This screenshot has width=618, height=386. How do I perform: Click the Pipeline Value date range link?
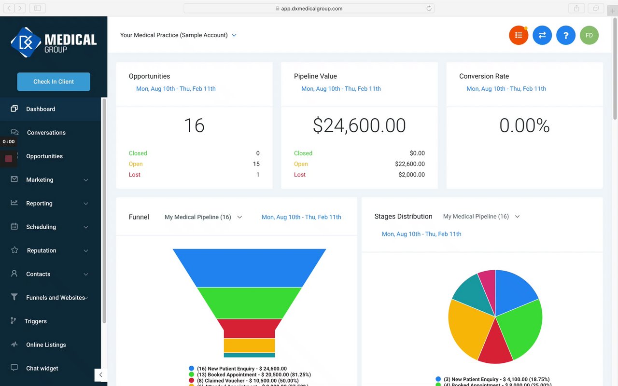(341, 89)
